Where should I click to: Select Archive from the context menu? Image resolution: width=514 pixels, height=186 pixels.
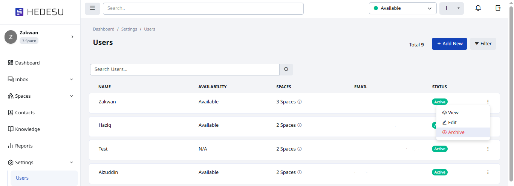(456, 132)
